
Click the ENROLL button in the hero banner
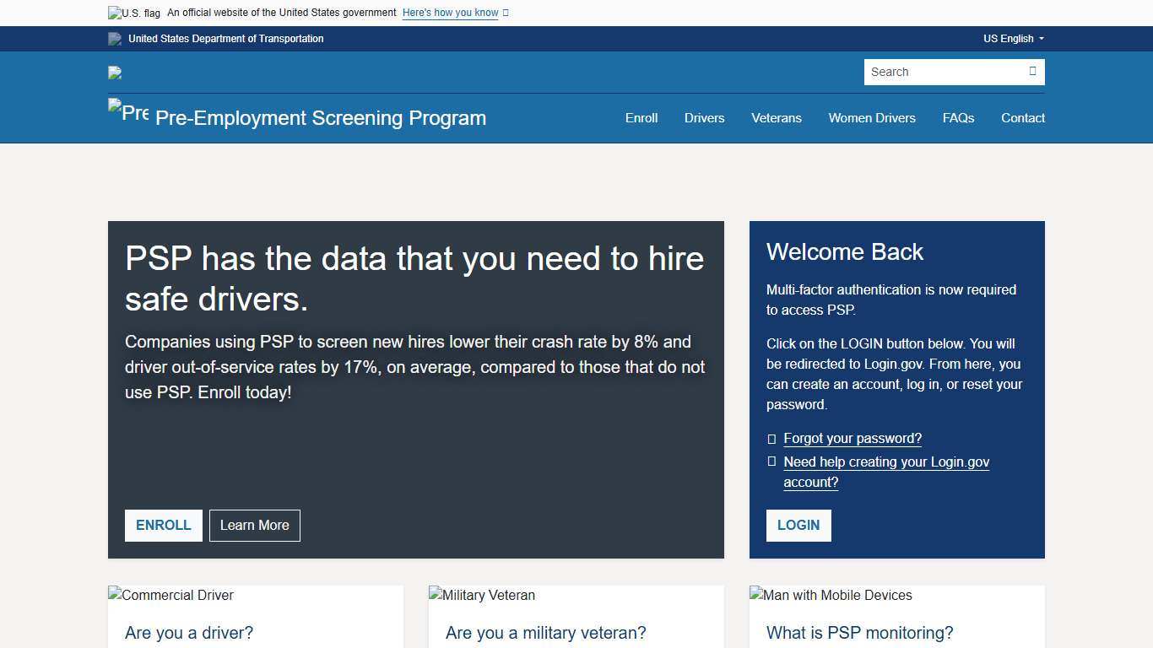coord(163,525)
